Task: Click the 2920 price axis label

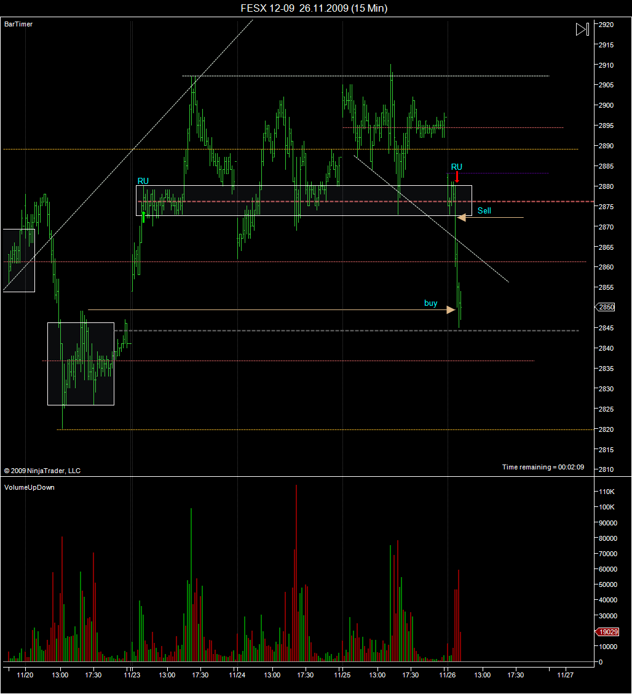Action: [606, 25]
